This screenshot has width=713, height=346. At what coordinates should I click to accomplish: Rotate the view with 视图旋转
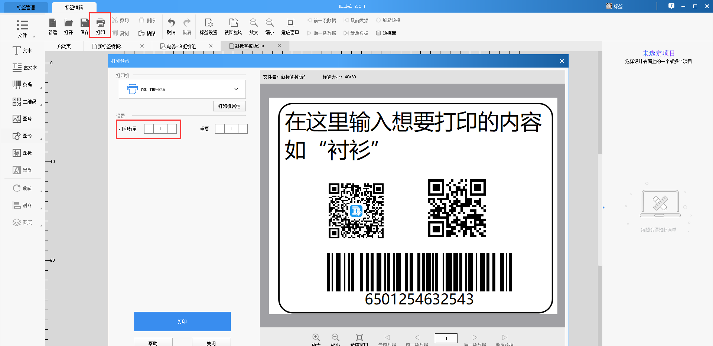point(233,27)
